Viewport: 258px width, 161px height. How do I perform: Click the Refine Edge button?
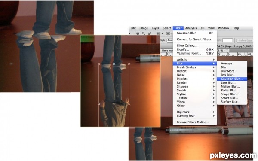click(x=245, y=40)
